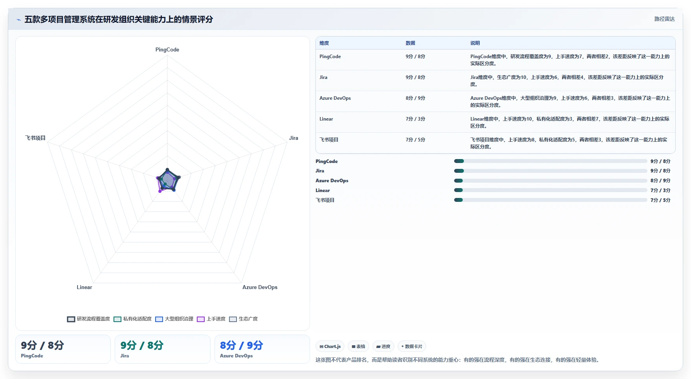Toggle the 研发流程覆盖度 legend series
The image size is (691, 379).
click(x=88, y=319)
